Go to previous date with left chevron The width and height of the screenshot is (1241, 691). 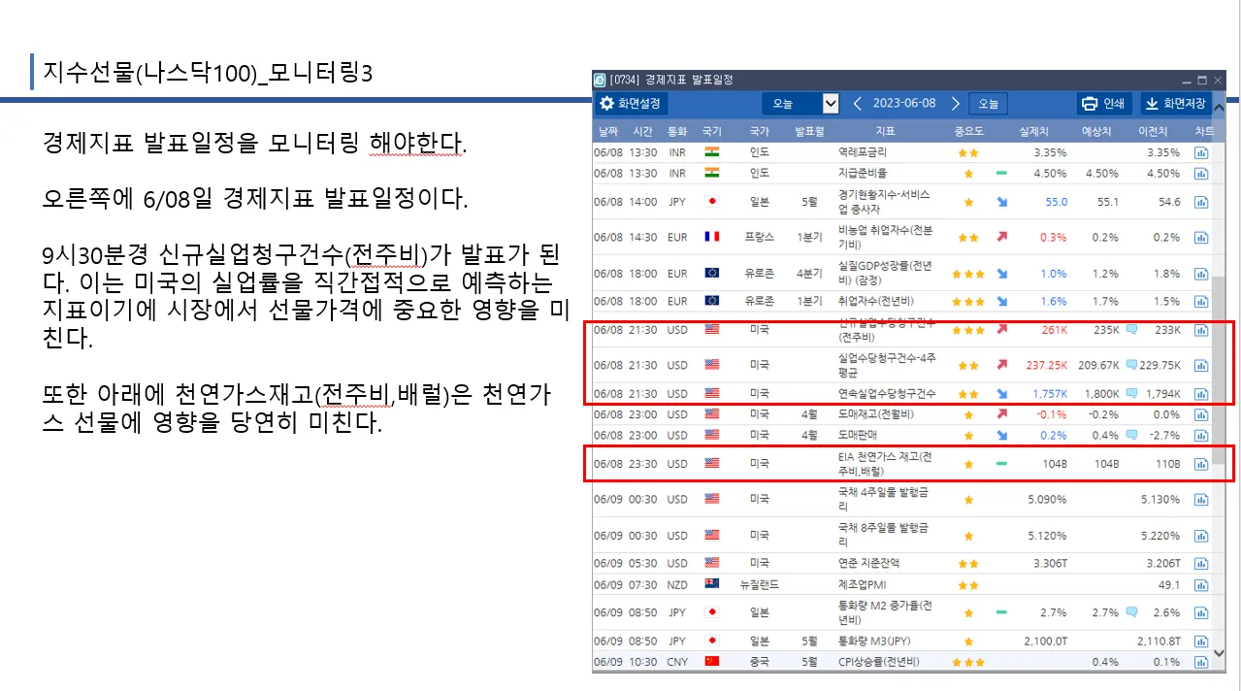point(857,103)
